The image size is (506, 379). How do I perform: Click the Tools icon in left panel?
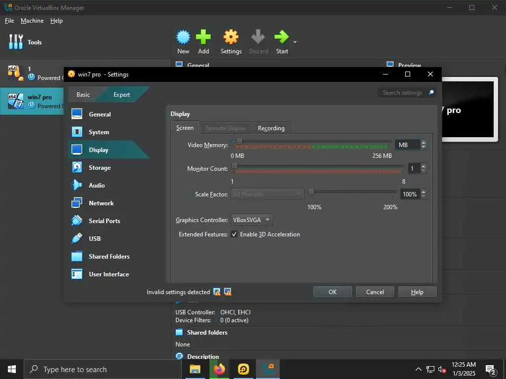tap(16, 42)
